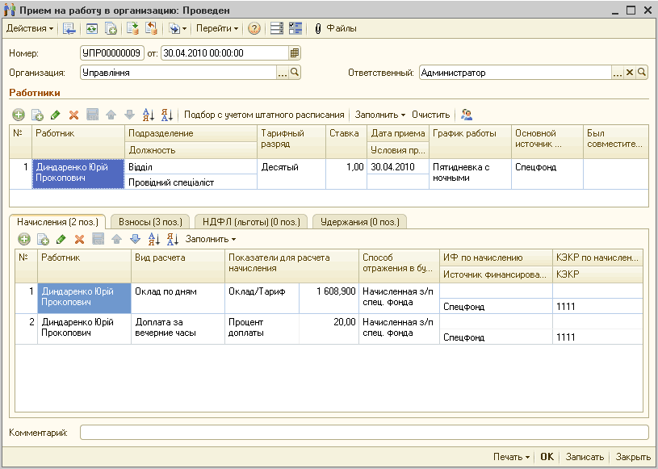Click the help question mark icon
The width and height of the screenshot is (658, 469).
pos(254,28)
